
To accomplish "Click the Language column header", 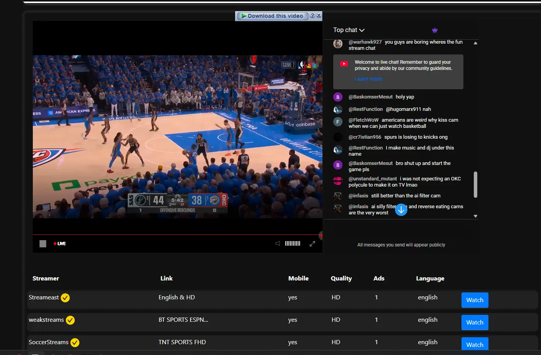I will point(430,279).
